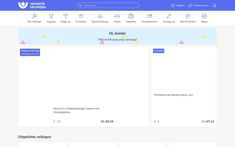This screenshot has width=235, height=147.
Task: Open the Klantenservice link
Action: (201, 6)
